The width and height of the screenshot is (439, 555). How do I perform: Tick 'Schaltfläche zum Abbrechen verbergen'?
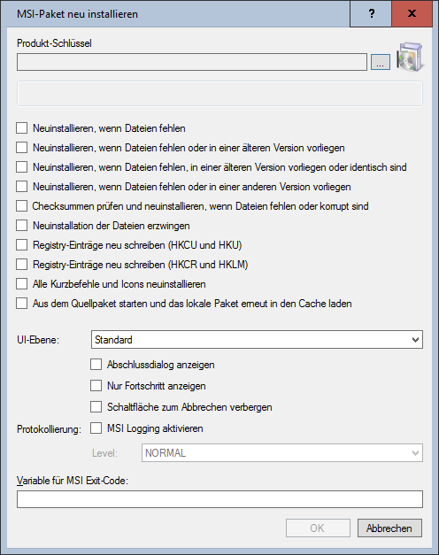pyautogui.click(x=96, y=406)
